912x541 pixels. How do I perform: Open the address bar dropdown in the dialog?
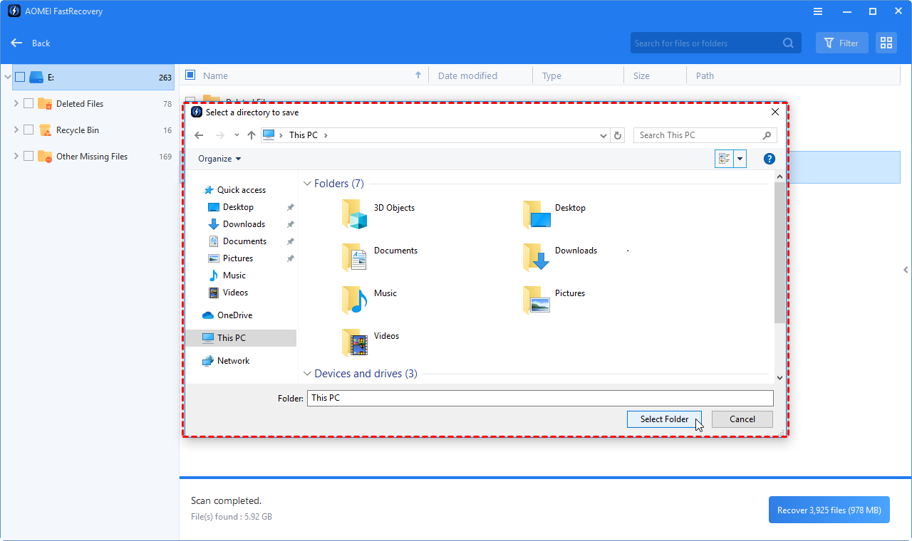pos(603,135)
